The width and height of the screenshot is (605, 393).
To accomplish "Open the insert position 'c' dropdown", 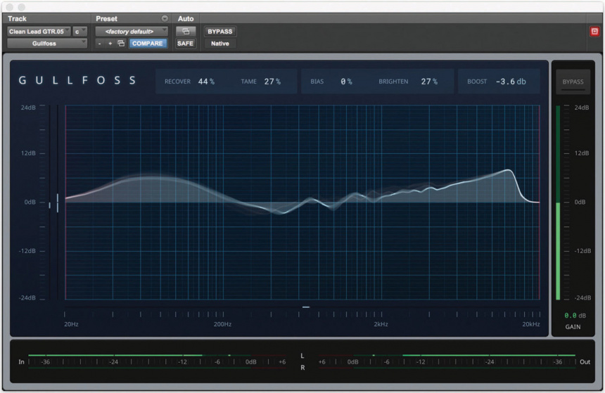I will pyautogui.click(x=80, y=32).
